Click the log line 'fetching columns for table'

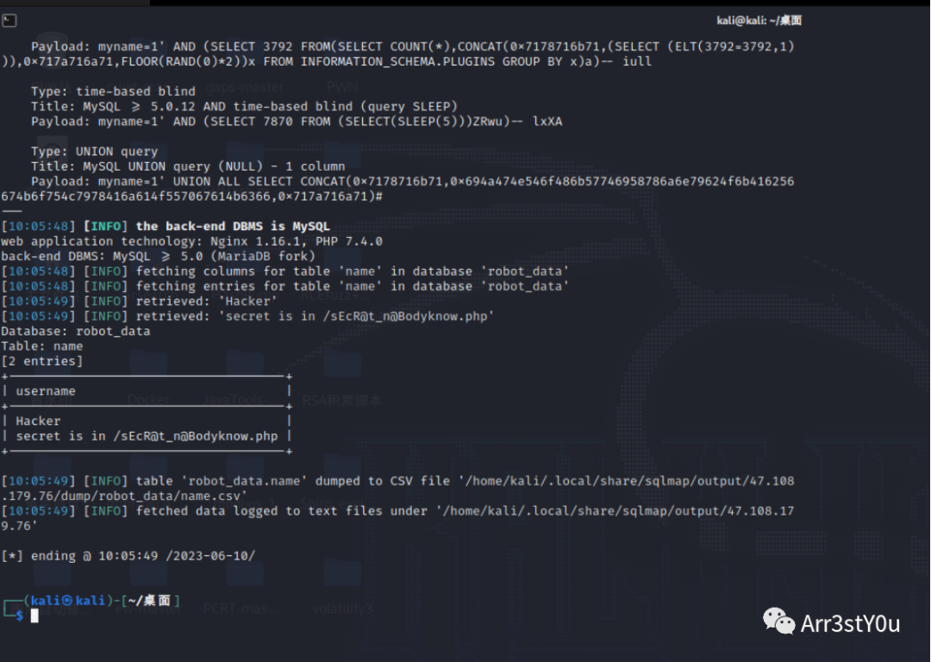(285, 272)
